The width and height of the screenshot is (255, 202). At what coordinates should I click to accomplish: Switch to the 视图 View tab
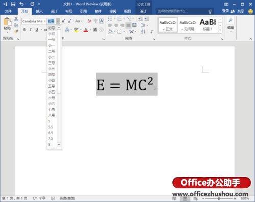(x=127, y=11)
